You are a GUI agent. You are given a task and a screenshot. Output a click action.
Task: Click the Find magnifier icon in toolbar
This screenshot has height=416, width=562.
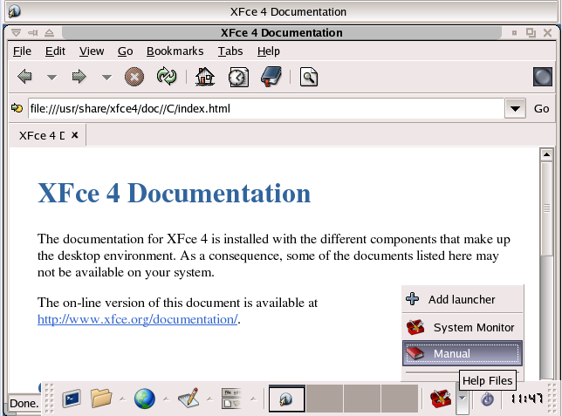[309, 77]
